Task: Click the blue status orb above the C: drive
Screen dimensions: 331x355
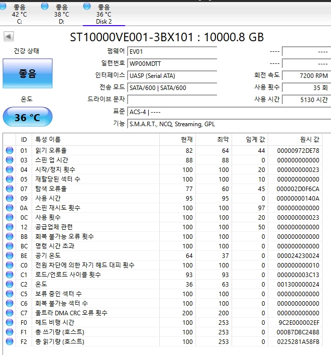Action: tap(3, 6)
